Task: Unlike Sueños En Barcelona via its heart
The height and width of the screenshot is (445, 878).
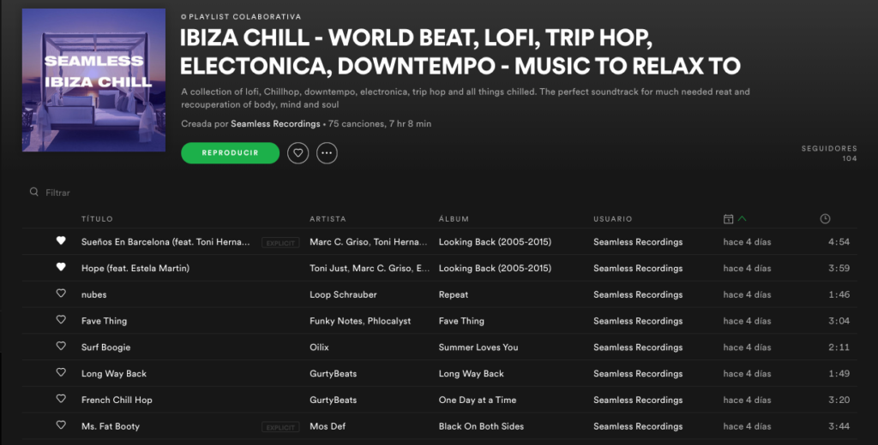Action: [61, 240]
